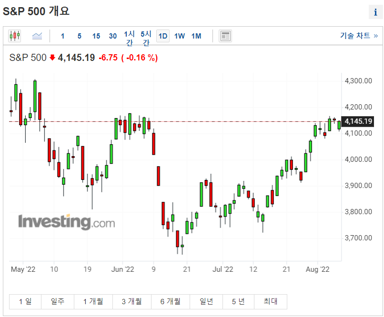The width and height of the screenshot is (384, 317).
Task: Show the 3 개월 range
Action: (132, 302)
